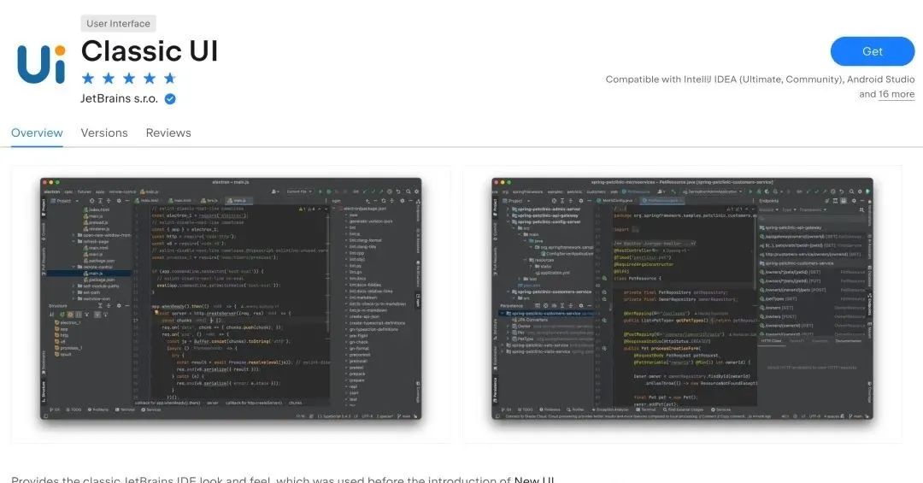Expand the 16 more compatible products link

897,94
